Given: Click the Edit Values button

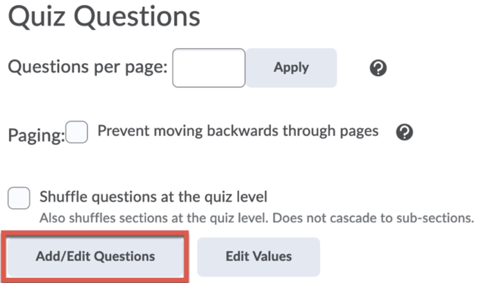Looking at the screenshot, I should pyautogui.click(x=259, y=257).
